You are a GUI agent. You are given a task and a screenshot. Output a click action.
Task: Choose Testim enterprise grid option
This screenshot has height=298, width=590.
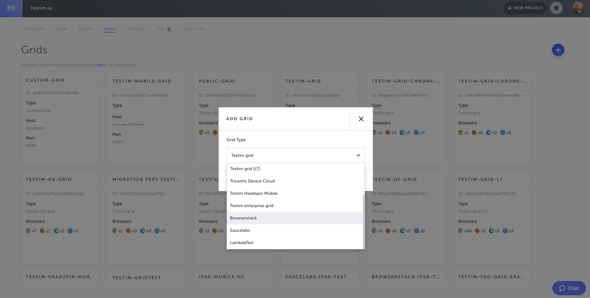point(295,206)
